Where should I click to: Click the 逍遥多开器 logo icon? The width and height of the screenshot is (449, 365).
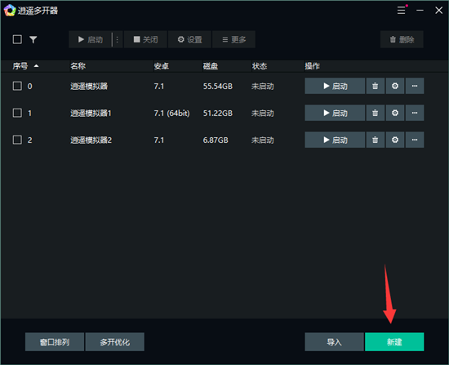(10, 11)
